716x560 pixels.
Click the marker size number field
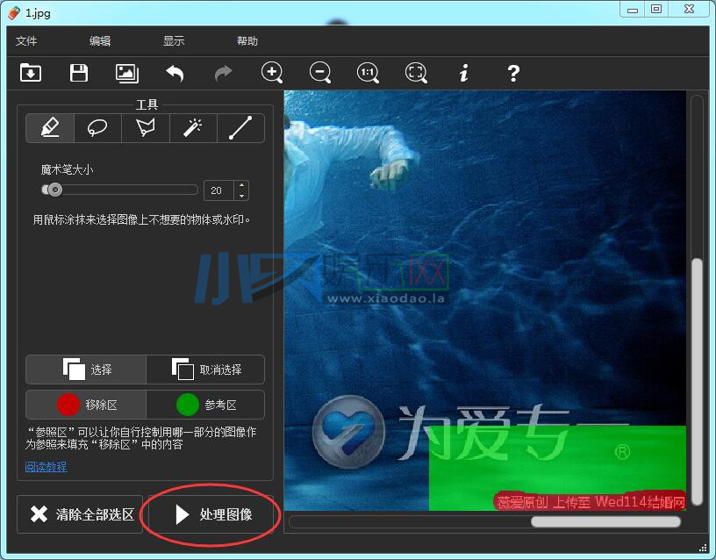click(218, 190)
